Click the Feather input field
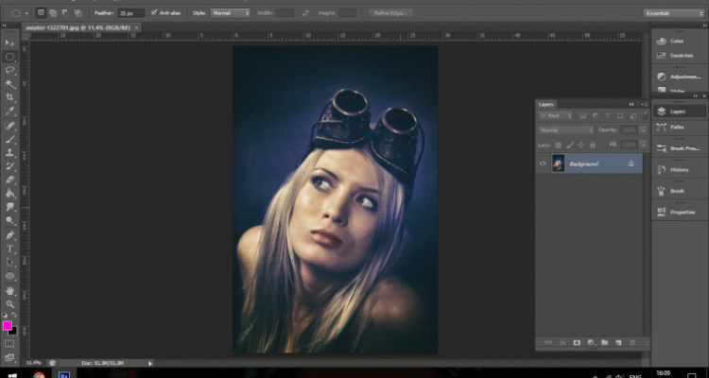The height and width of the screenshot is (378, 709). tap(130, 13)
